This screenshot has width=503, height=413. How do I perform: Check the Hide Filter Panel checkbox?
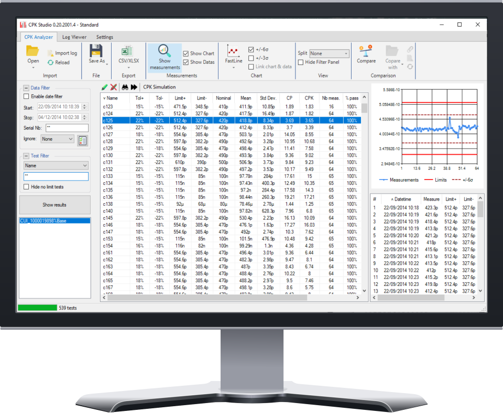click(x=301, y=62)
